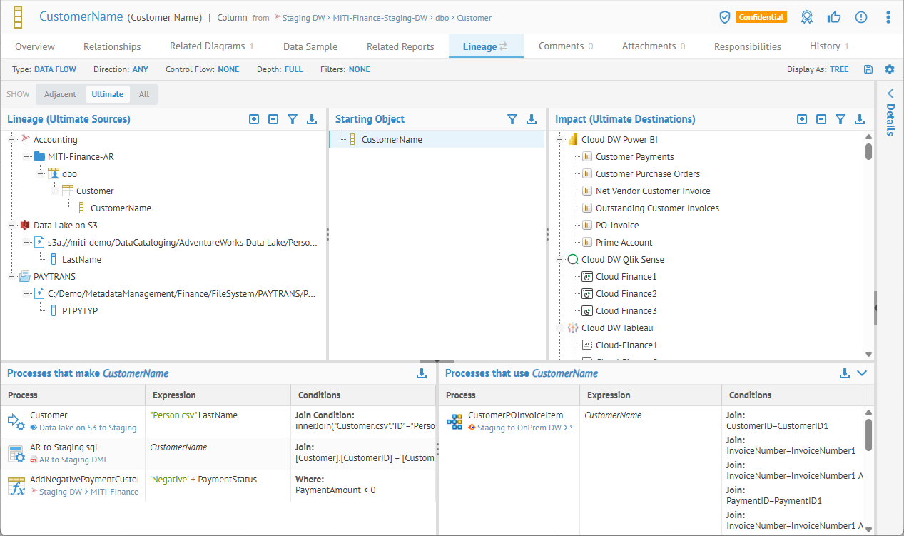Click the lineage settings gear icon
This screenshot has width=904, height=536.
pyautogui.click(x=889, y=69)
